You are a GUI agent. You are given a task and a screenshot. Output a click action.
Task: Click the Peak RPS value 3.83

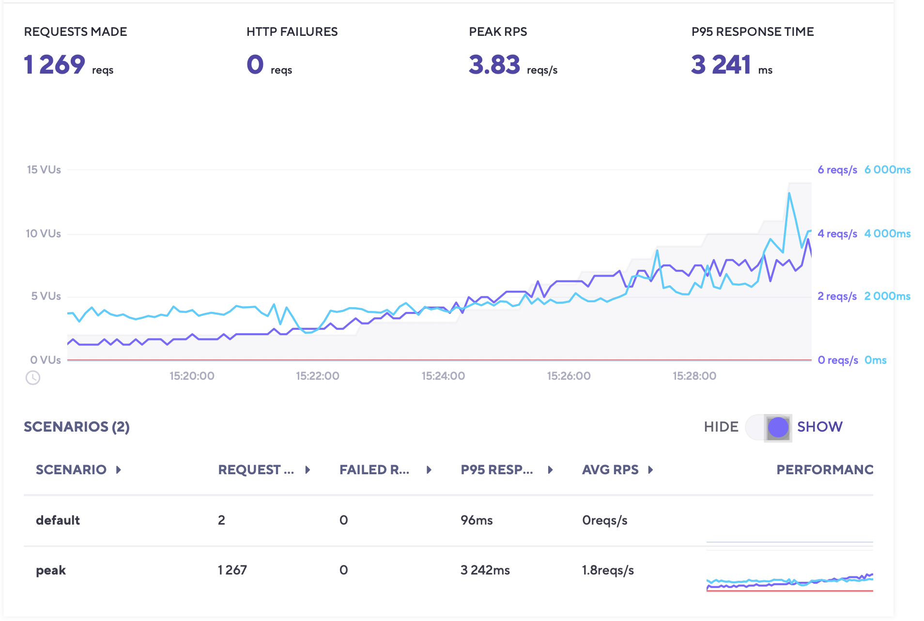pos(494,64)
